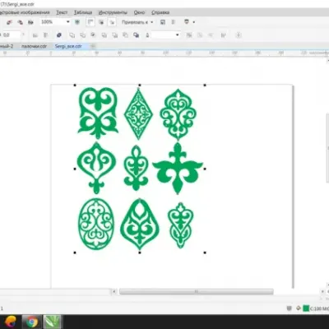Toggle the Show grid button
Screen dimensions: 329x329
(x=101, y=22)
